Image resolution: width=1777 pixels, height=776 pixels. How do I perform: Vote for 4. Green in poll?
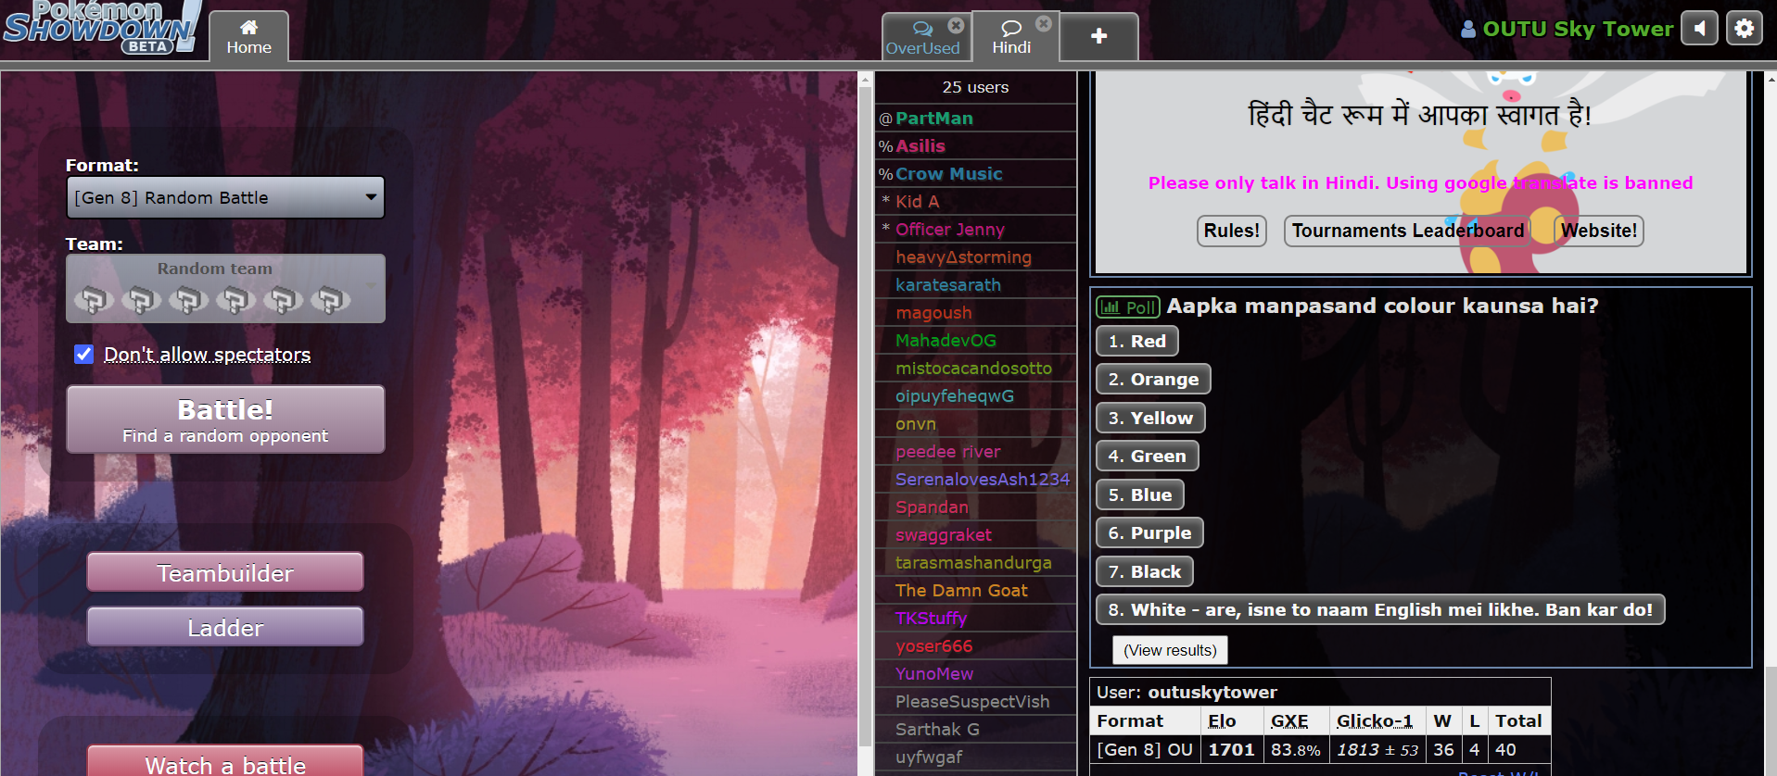click(x=1148, y=456)
